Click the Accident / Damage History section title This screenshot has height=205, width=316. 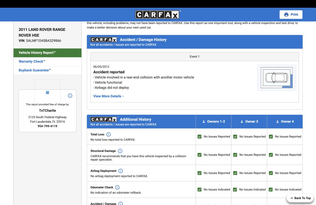click(143, 40)
